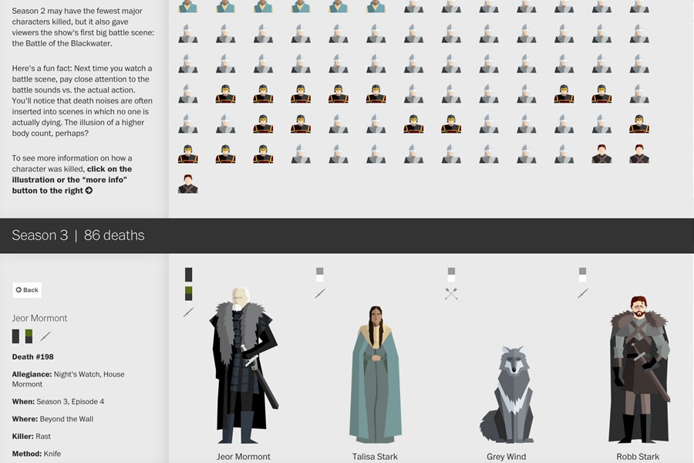
Task: Open the Jeor Mormont character illustration
Action: coord(244,366)
